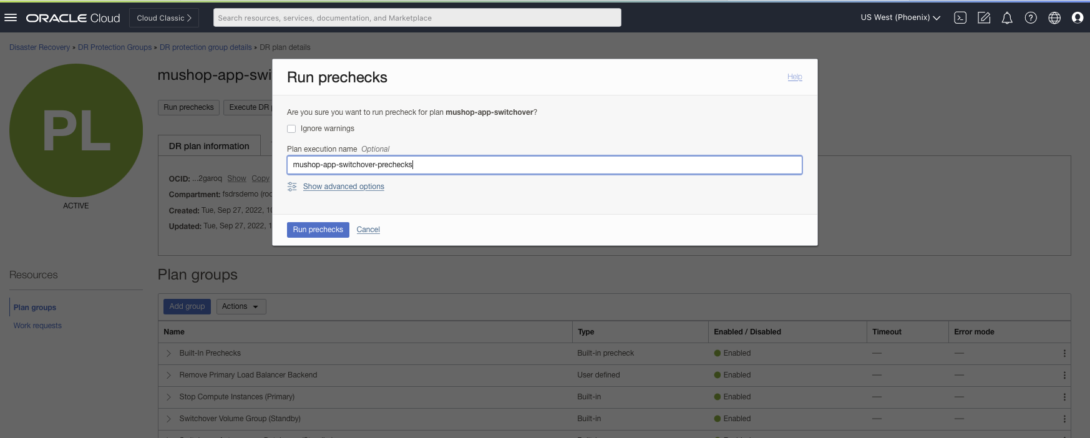
Task: Open actions menu for Built-In Prechecks row
Action: (1064, 353)
